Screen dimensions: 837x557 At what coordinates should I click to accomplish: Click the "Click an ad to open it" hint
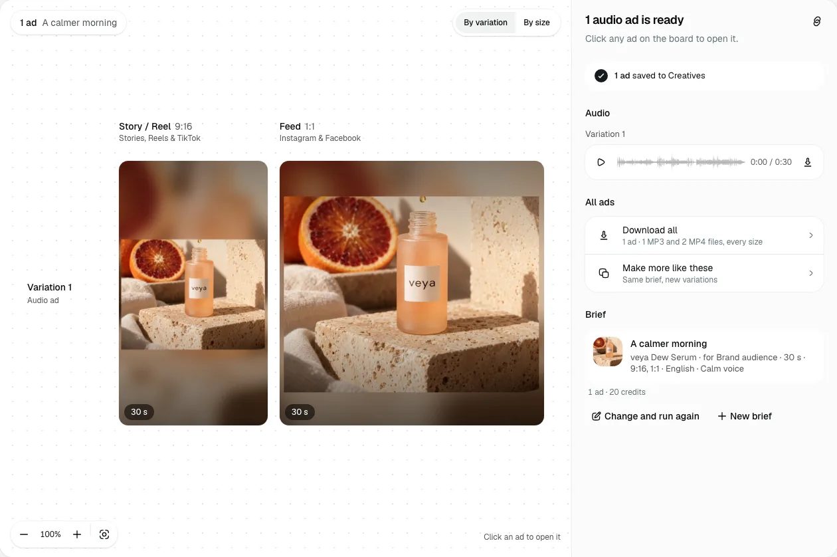pyautogui.click(x=522, y=537)
